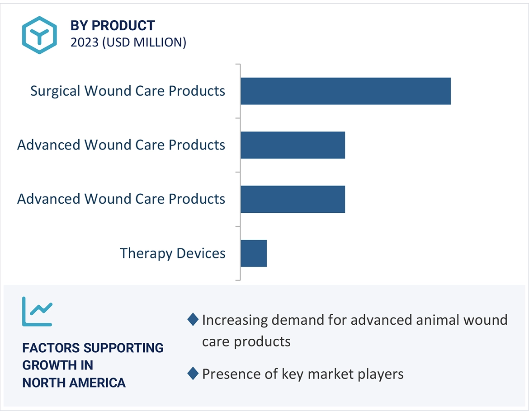
Task: Click the axis tick between Surgical and Advanced bars
Action: (238, 118)
